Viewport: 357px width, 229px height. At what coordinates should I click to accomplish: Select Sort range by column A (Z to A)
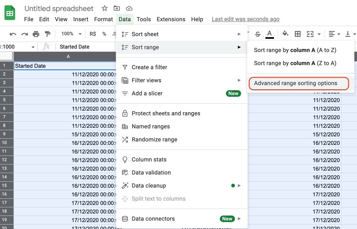pos(295,63)
